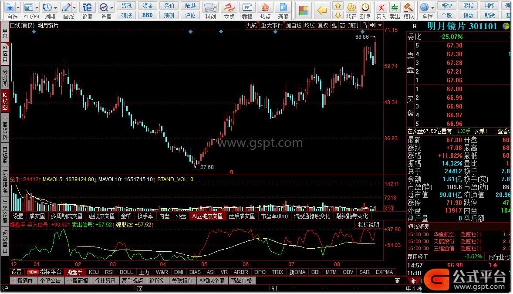Click the 修正 data correction icon
The width and height of the screenshot is (513, 294).
pos(351,7)
